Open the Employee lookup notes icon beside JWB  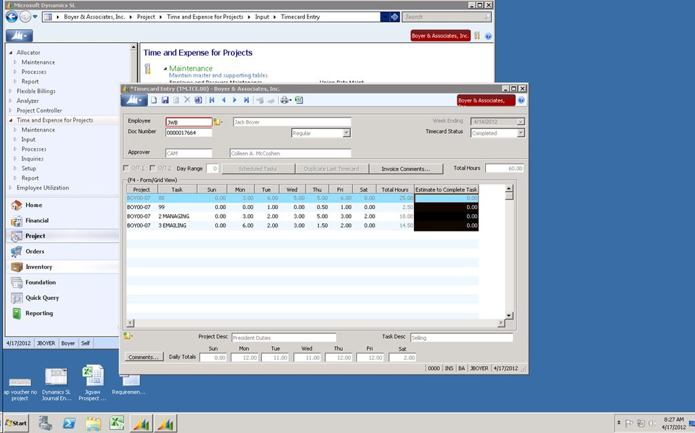[x=217, y=122]
